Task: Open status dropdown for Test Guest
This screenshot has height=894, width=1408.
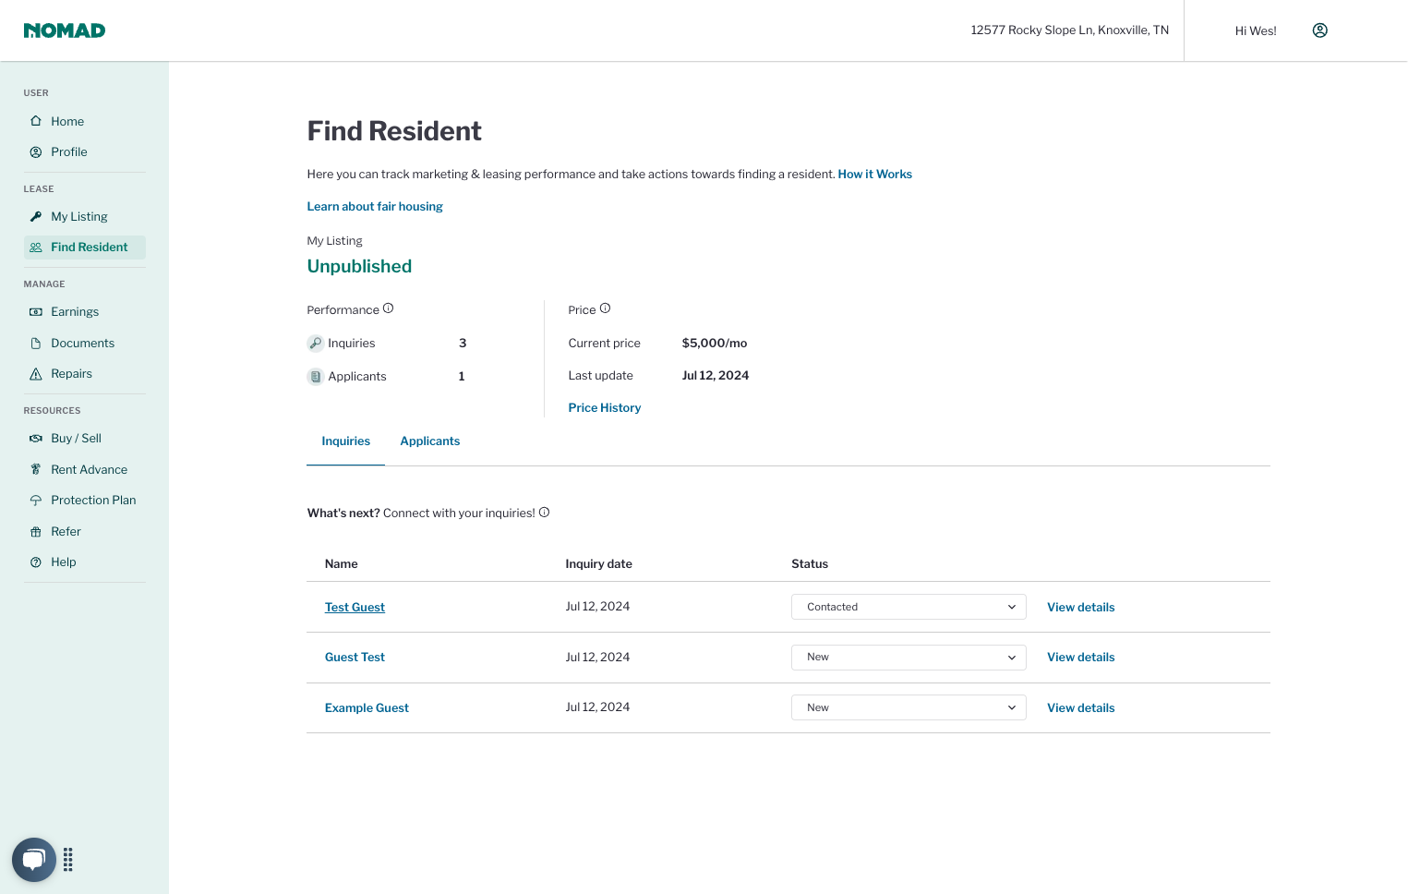Action: pos(909,607)
